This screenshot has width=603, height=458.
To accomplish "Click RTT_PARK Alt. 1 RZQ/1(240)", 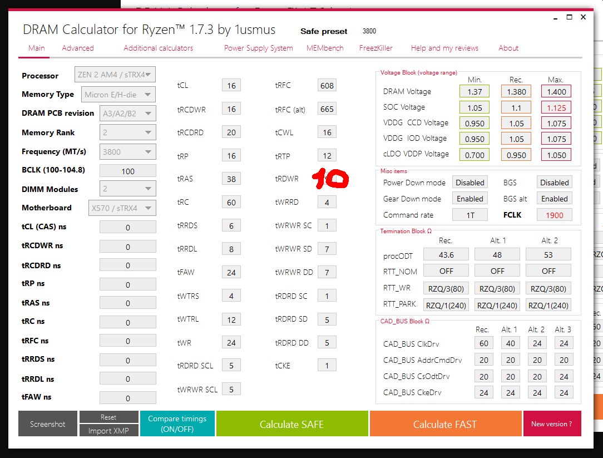I will [x=497, y=305].
